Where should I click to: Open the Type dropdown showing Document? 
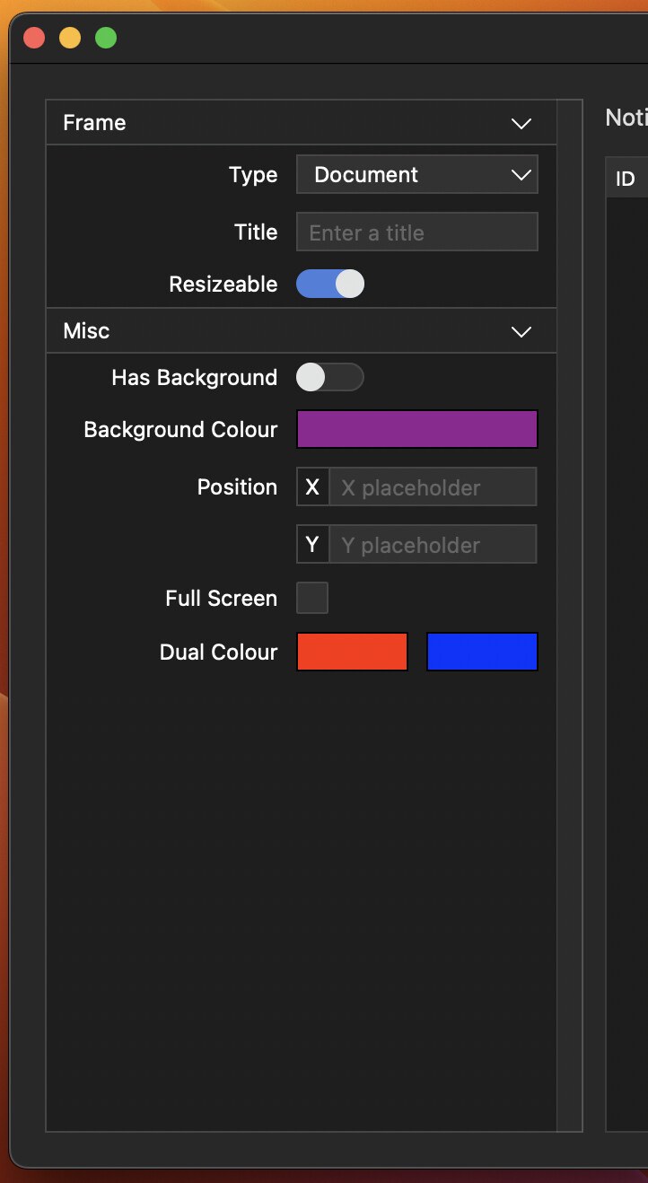coord(417,174)
